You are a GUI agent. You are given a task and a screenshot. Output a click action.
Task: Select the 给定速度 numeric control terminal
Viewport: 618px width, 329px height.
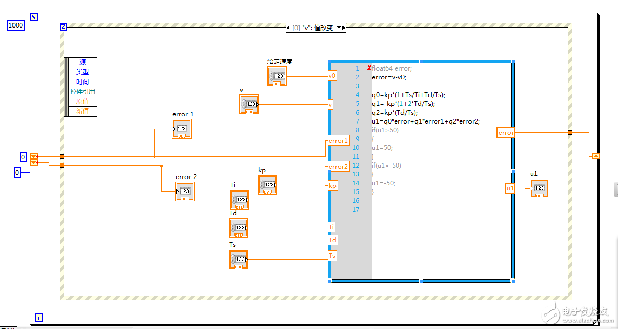pos(277,76)
